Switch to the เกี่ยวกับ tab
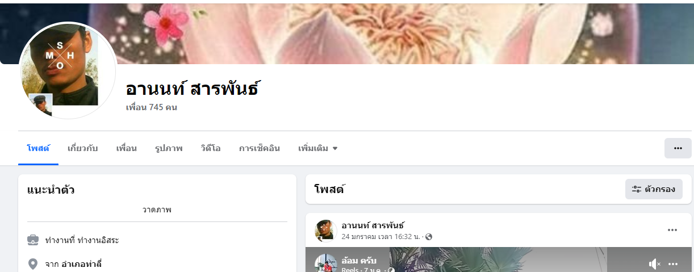Viewport: 694px width, 272px height. pyautogui.click(x=83, y=148)
